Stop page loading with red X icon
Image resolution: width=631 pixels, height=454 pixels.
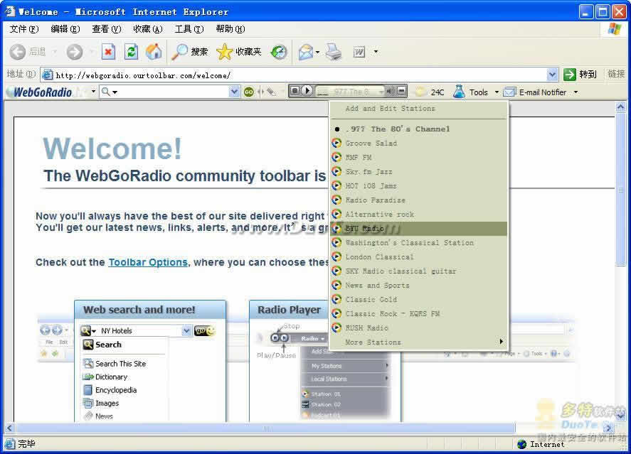108,52
